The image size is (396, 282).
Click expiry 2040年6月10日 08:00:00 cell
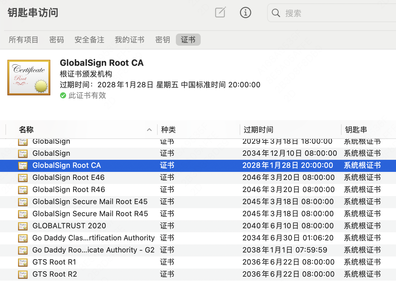click(288, 226)
